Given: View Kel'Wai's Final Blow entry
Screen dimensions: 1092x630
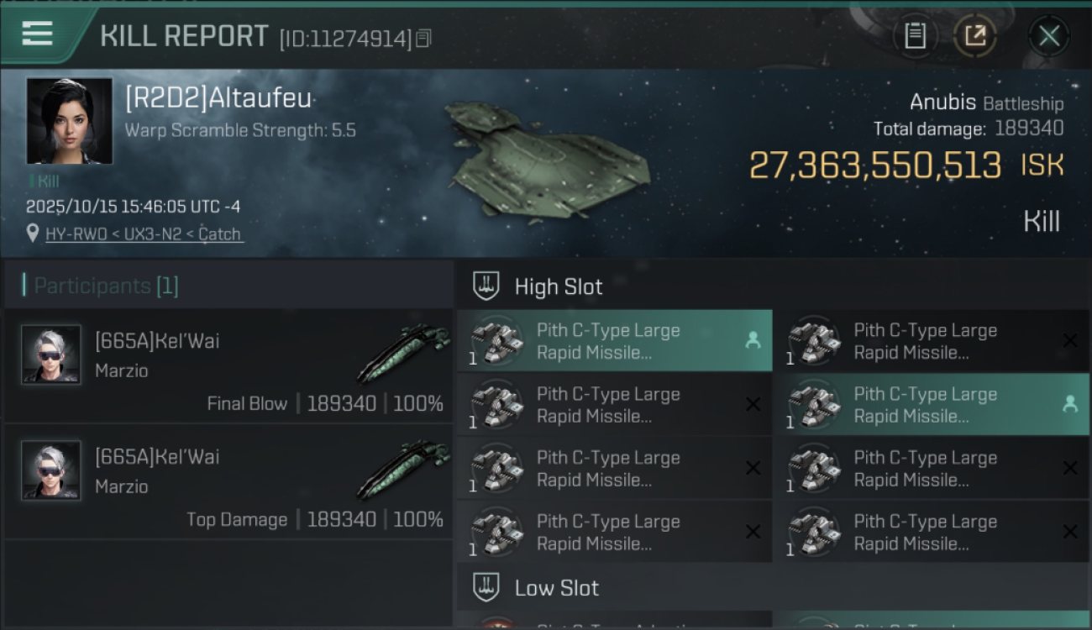Looking at the screenshot, I should [x=228, y=366].
